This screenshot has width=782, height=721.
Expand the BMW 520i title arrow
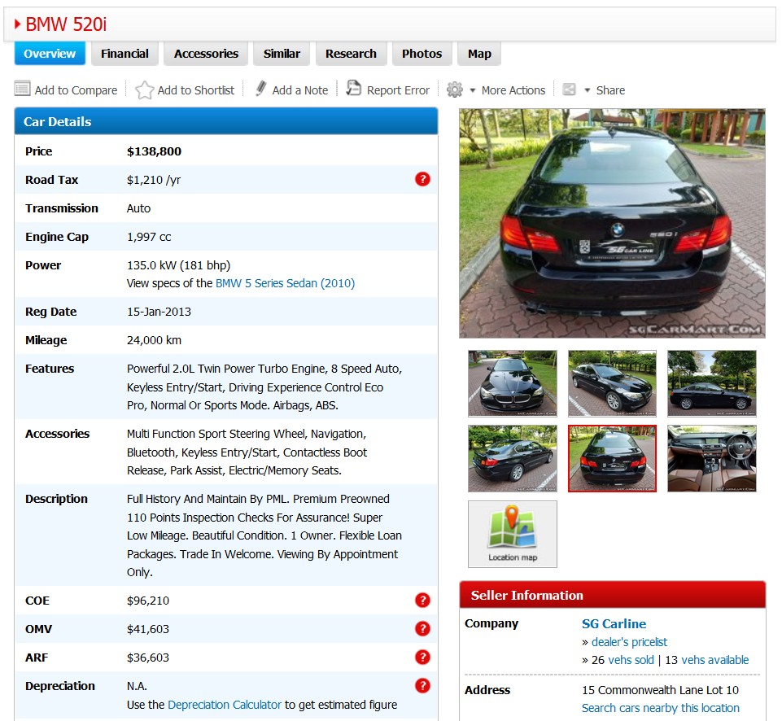coord(17,24)
